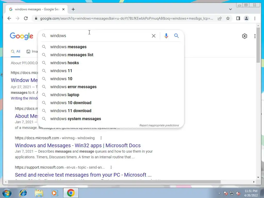
Task: Click vertical scrollbar down arrow
Action: (258, 177)
